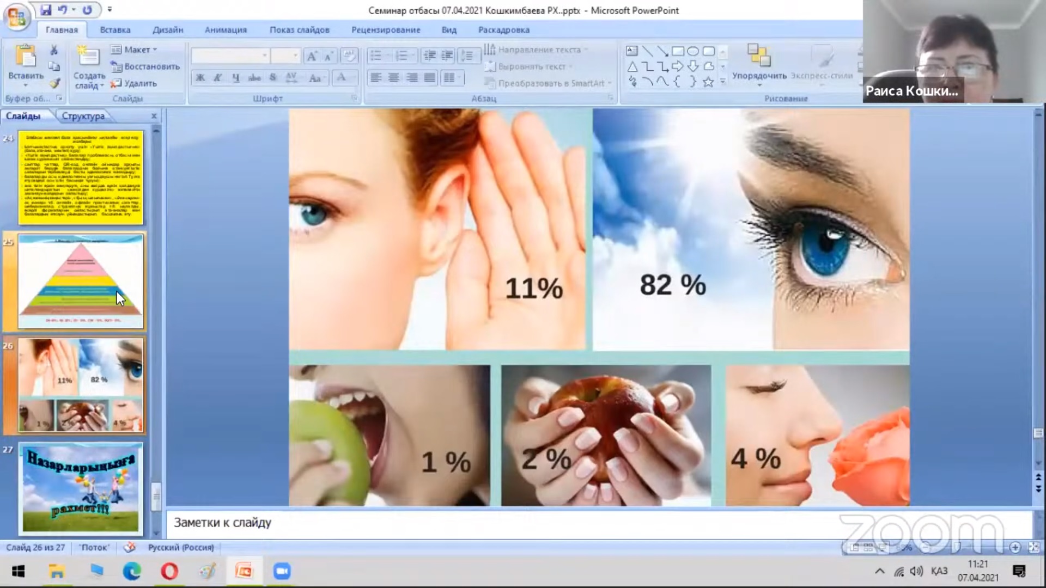Screen dimensions: 1046x588
Task: Redo the last action
Action: [87, 10]
